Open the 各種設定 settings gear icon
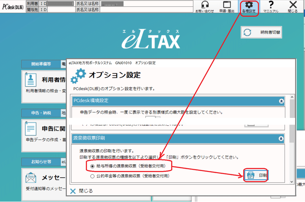This screenshot has height=202, width=305. (249, 6)
